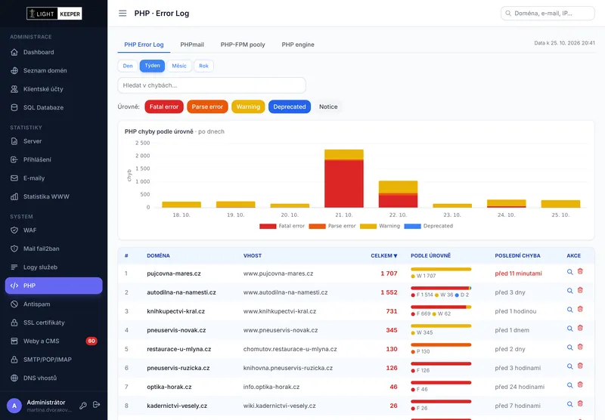Switch to the PHP Error Log tab
This screenshot has height=420, width=605.
click(144, 45)
